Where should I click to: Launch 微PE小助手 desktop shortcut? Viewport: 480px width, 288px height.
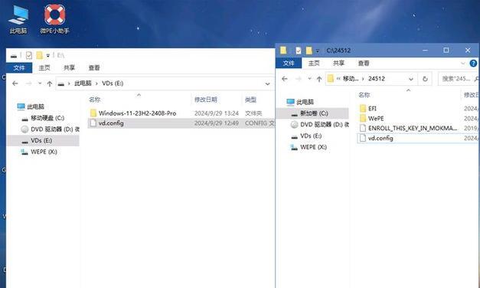pos(54,19)
